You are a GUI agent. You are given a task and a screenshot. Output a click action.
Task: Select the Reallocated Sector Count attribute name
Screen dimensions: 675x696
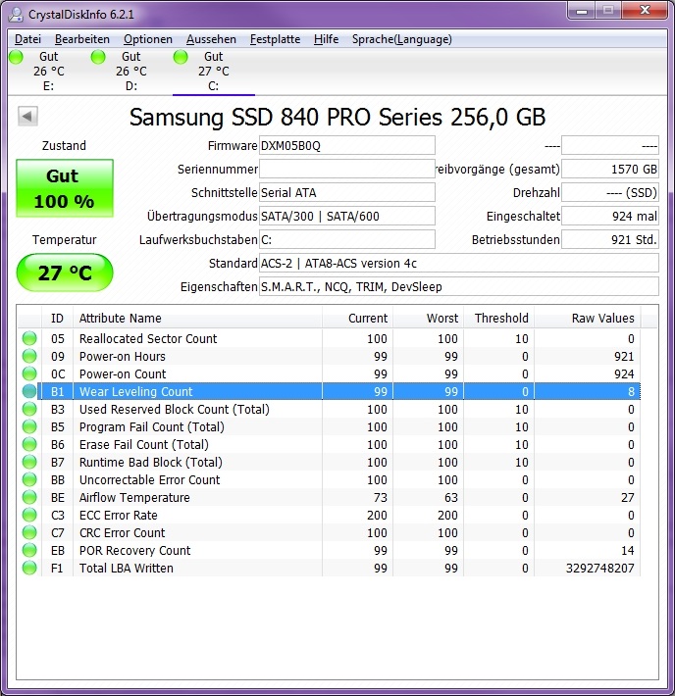148,338
